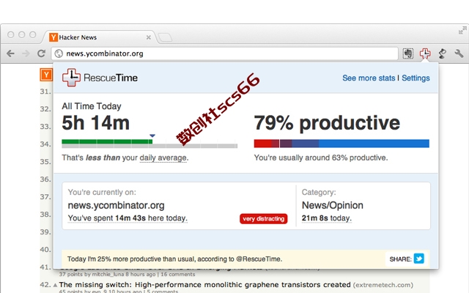Click the daily average link
The height and width of the screenshot is (293, 469).
tap(163, 158)
